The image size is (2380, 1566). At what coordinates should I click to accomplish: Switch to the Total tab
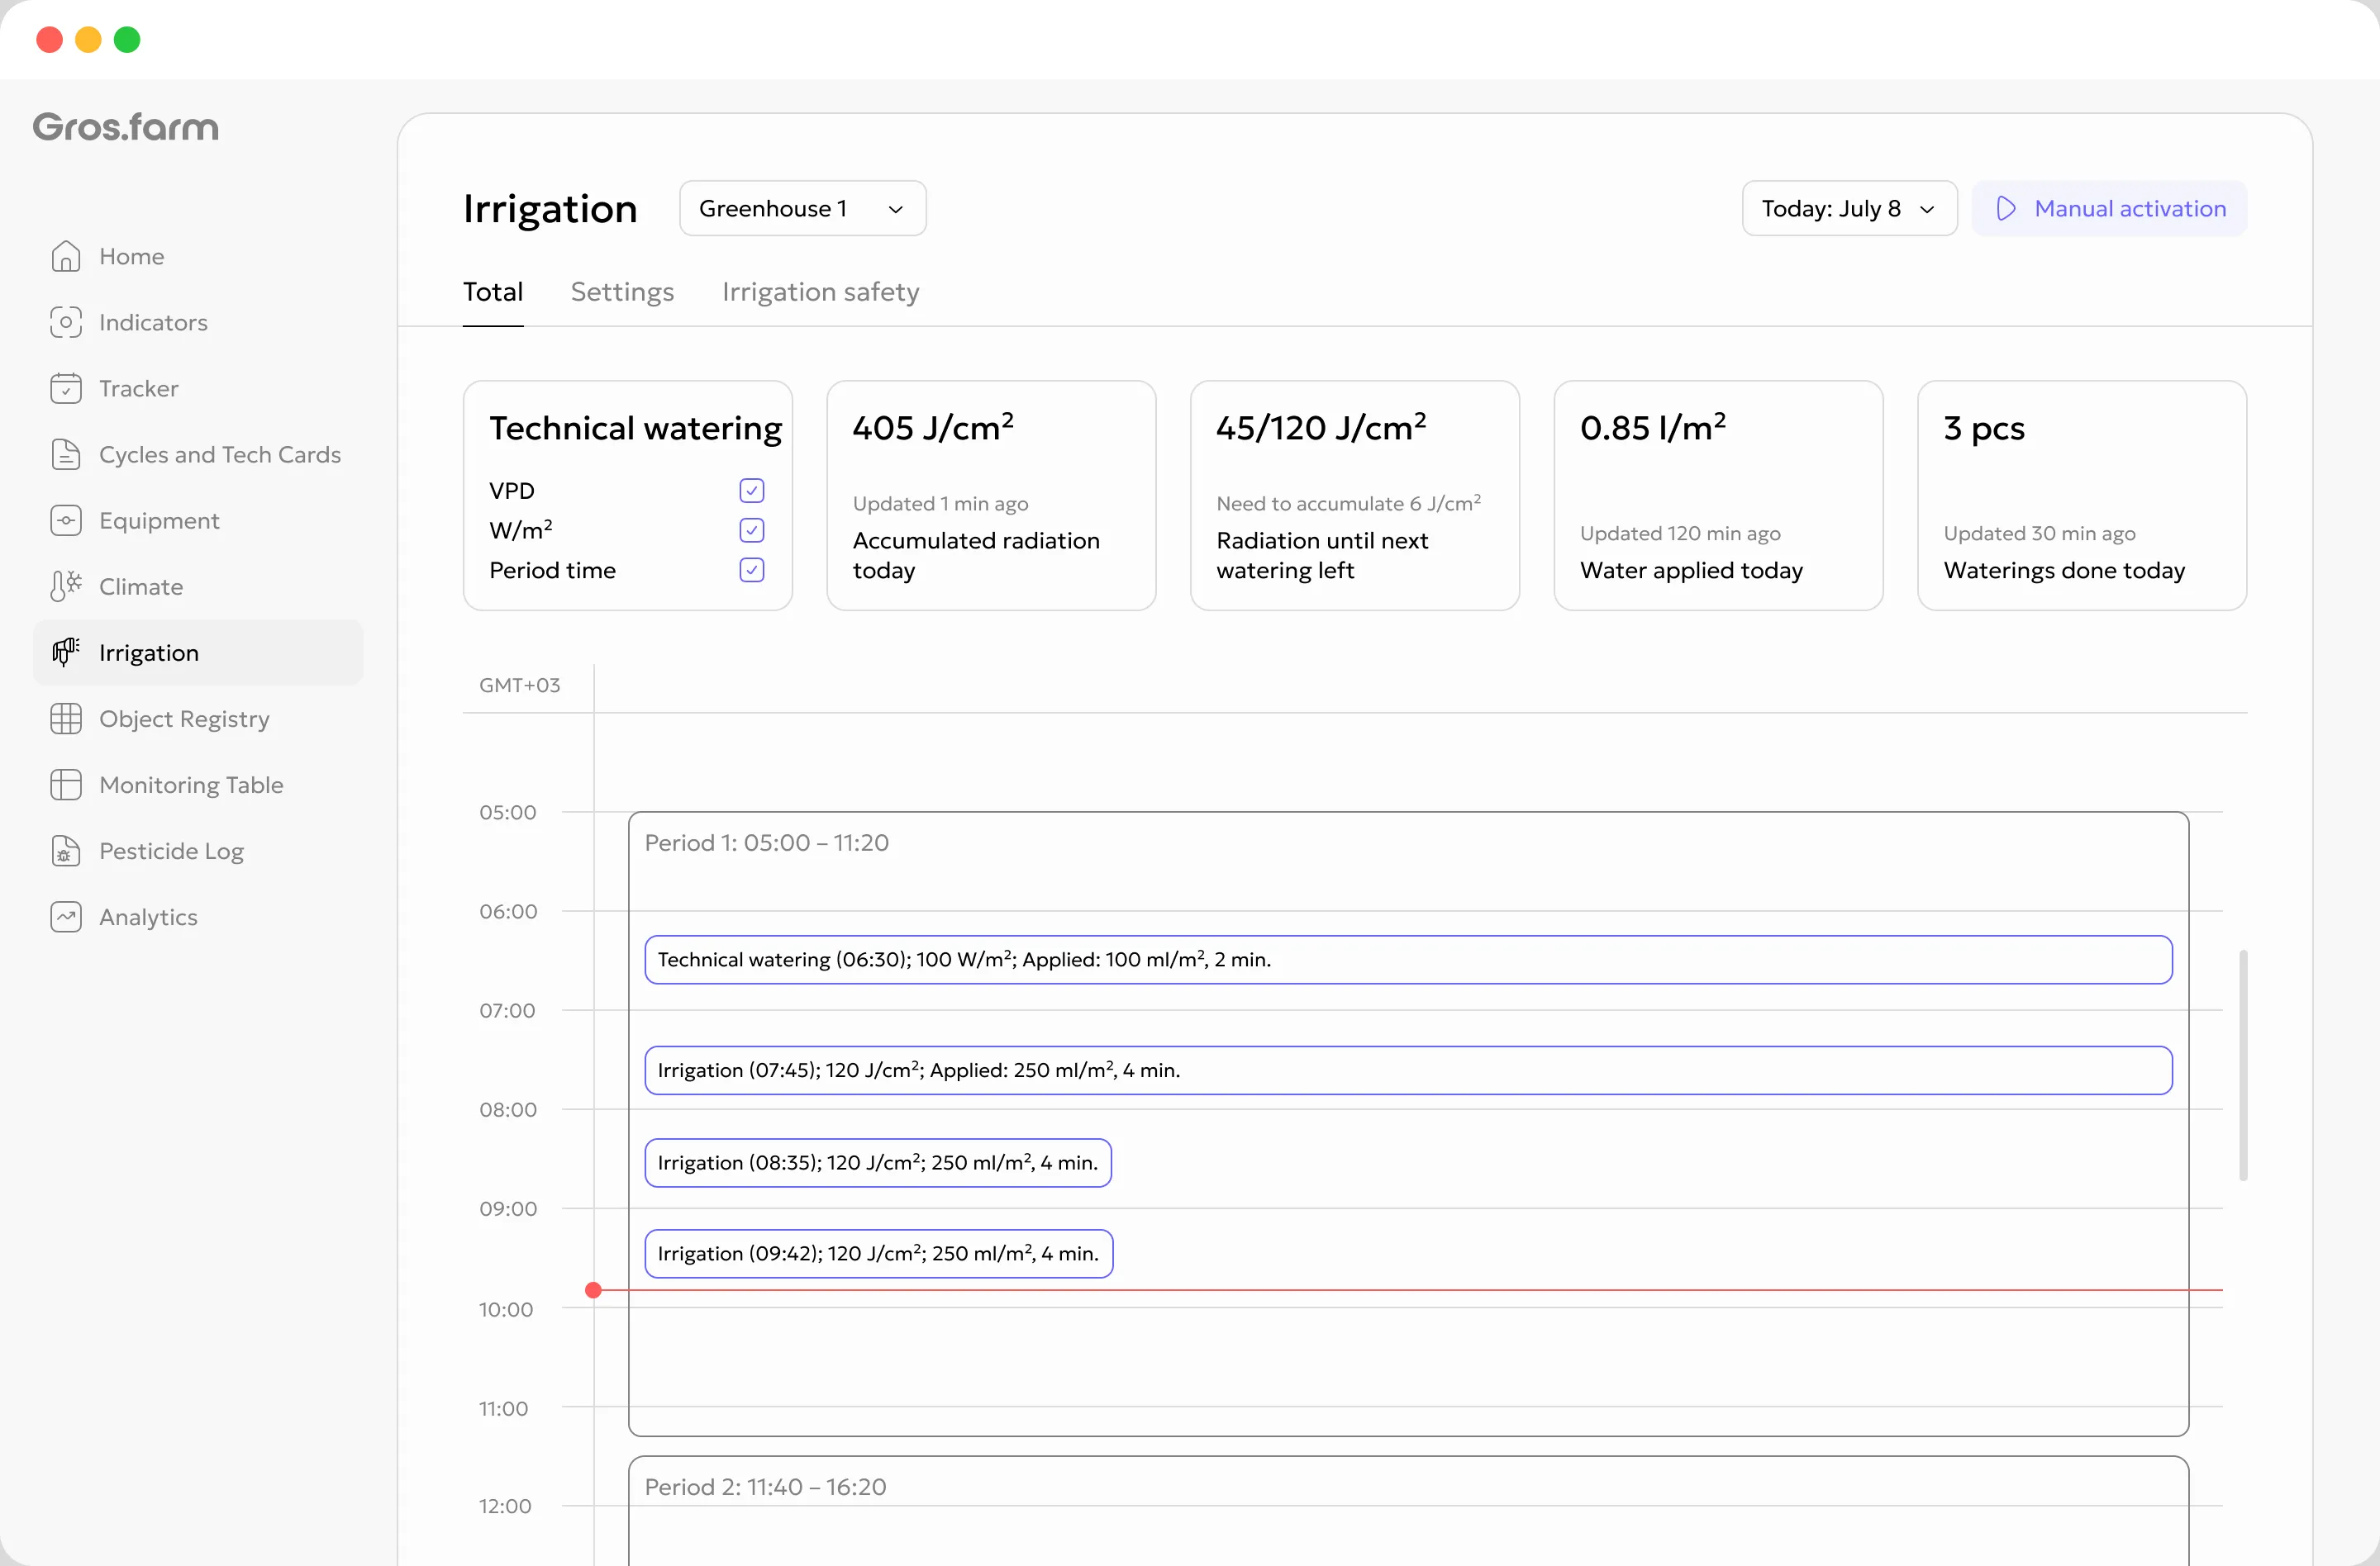493,292
